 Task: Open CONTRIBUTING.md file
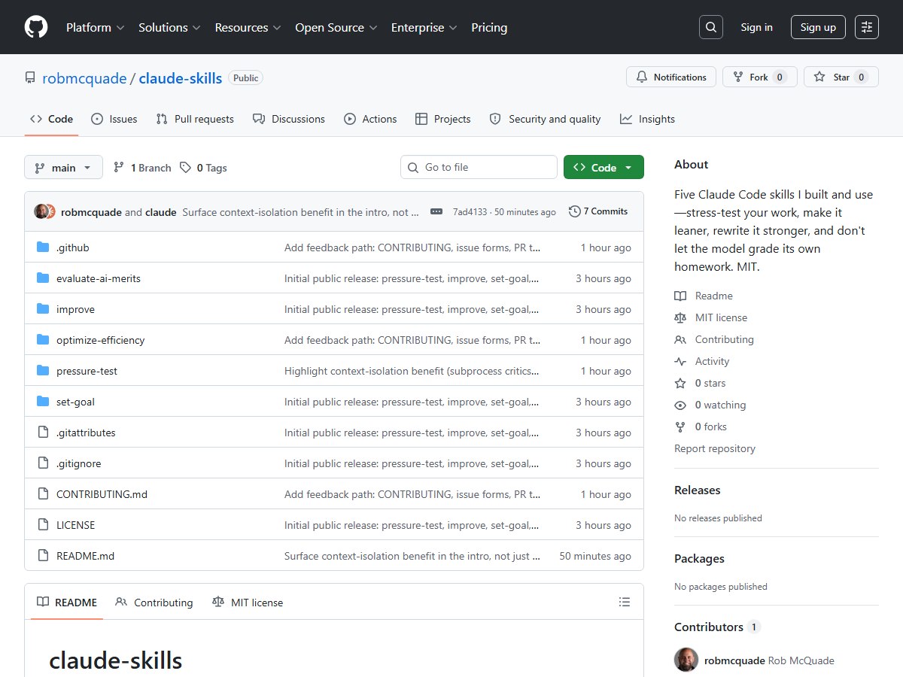102,494
